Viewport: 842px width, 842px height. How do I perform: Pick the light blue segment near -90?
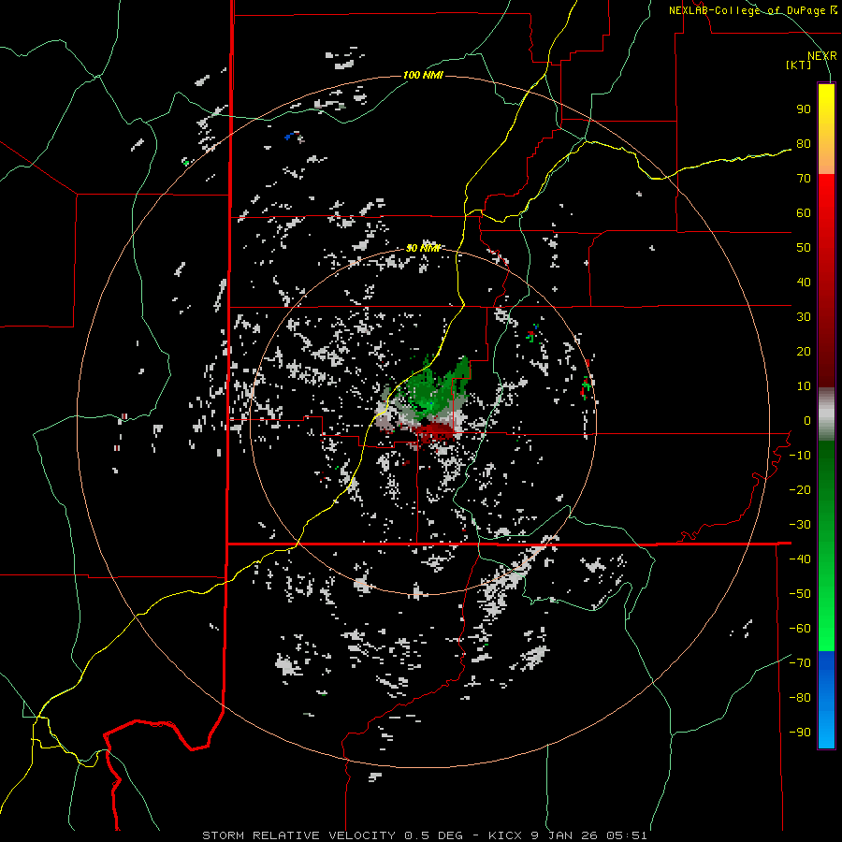[x=826, y=731]
